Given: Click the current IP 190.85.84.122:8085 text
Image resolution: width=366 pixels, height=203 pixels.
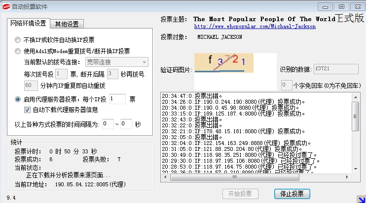Looking at the screenshot, I should (x=90, y=184).
